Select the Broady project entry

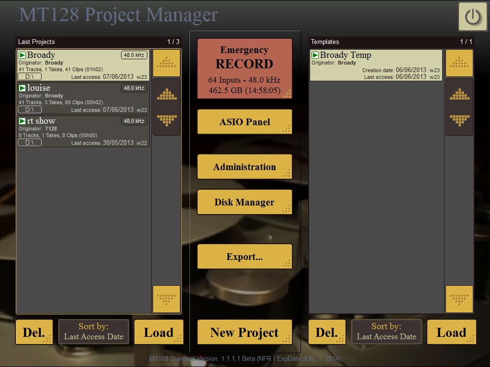(x=83, y=65)
